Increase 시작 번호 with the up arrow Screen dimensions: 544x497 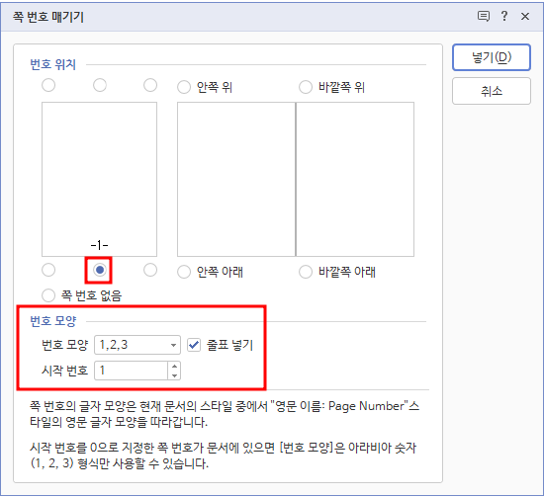(x=174, y=366)
